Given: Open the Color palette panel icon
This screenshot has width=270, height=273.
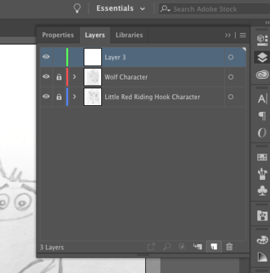Looking at the screenshot, I should pyautogui.click(x=262, y=240).
